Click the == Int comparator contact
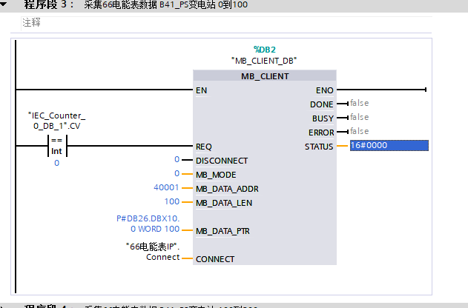This screenshot has height=308, width=468. (56, 145)
